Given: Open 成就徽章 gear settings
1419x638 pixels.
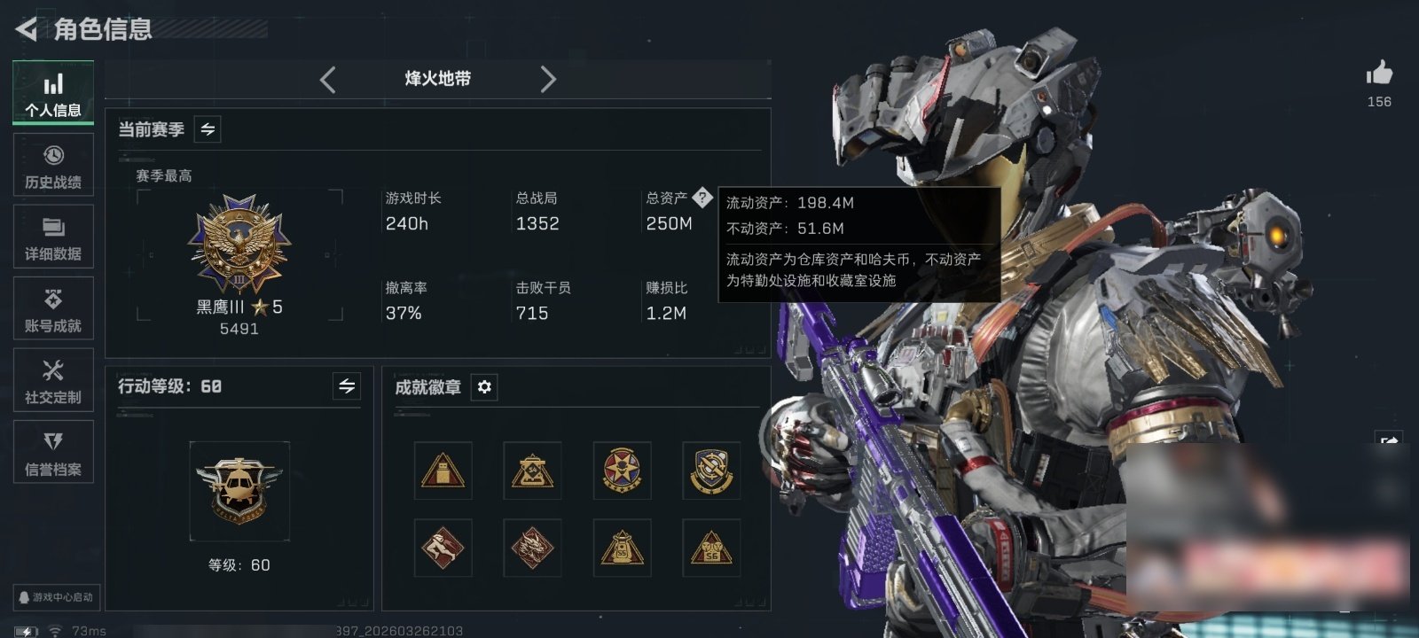Looking at the screenshot, I should pyautogui.click(x=484, y=387).
